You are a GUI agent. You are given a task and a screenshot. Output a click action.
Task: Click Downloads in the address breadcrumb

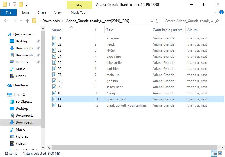(51, 21)
